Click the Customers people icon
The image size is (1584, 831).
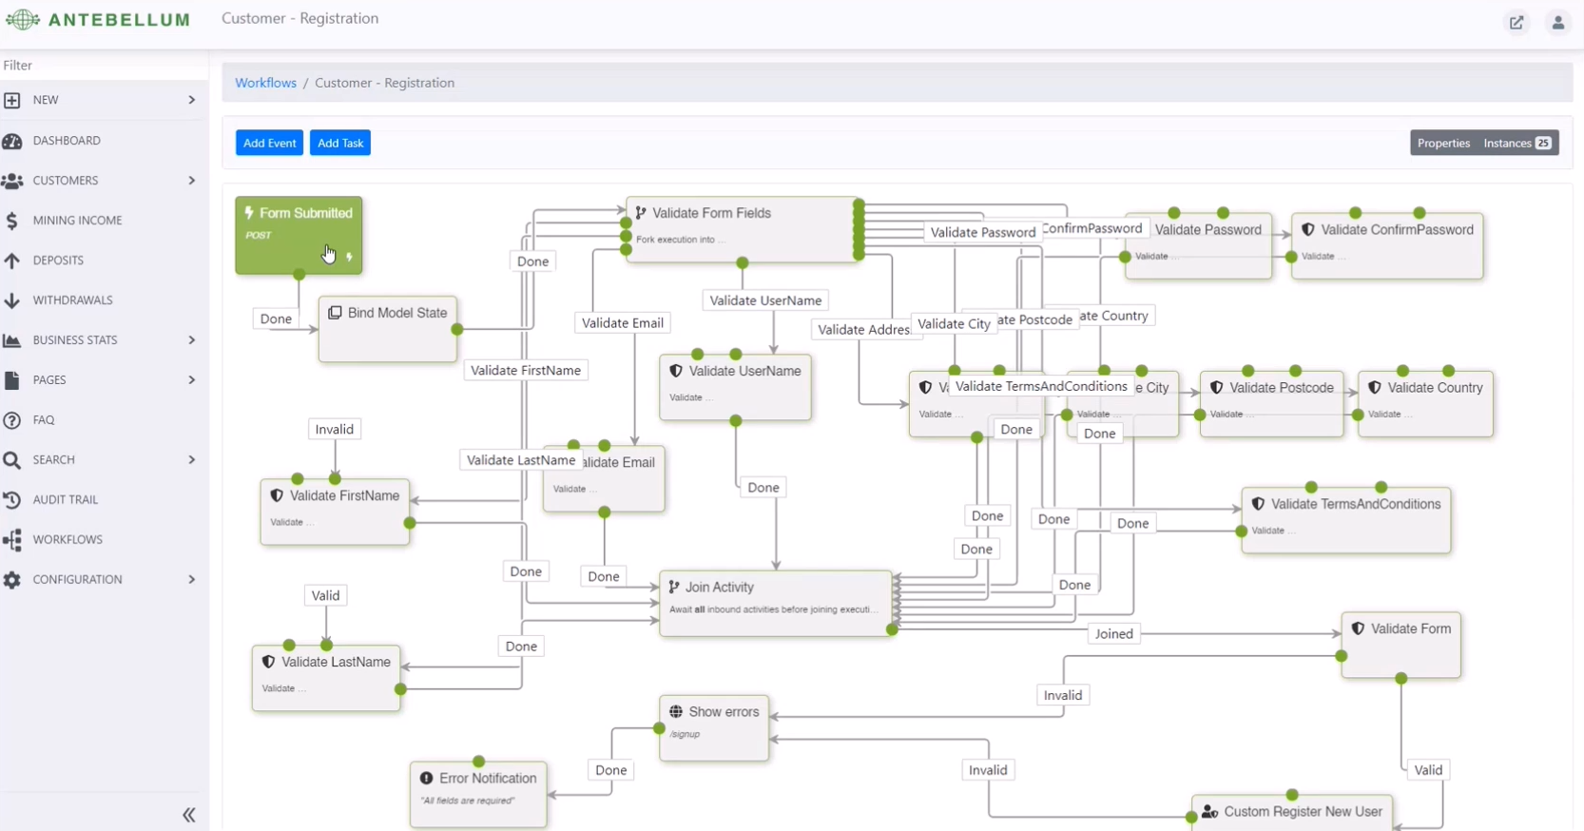[12, 181]
